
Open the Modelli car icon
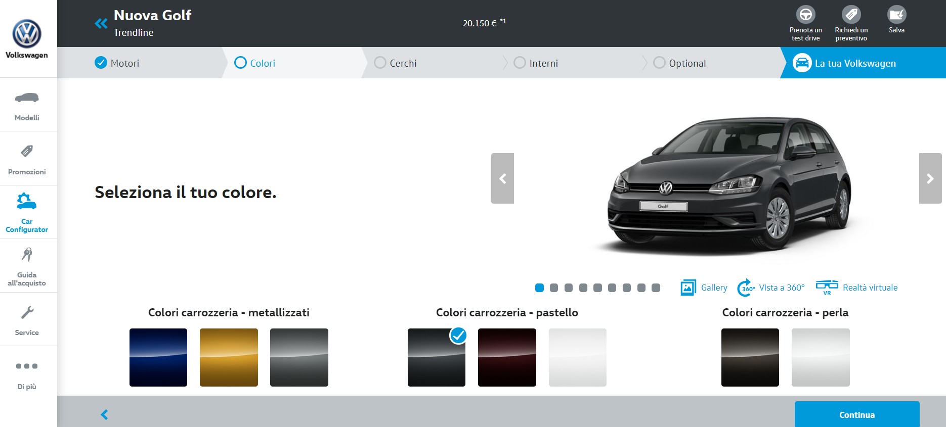(27, 98)
